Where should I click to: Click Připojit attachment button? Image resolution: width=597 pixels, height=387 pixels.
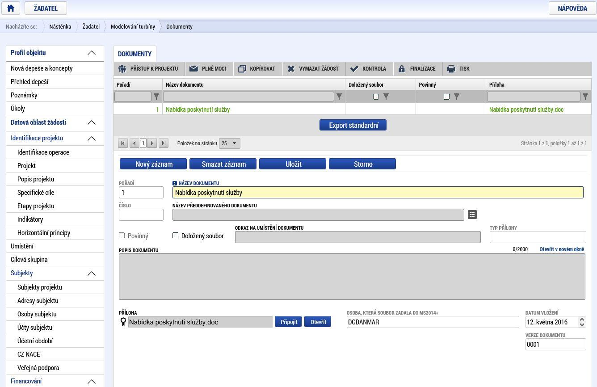click(288, 322)
